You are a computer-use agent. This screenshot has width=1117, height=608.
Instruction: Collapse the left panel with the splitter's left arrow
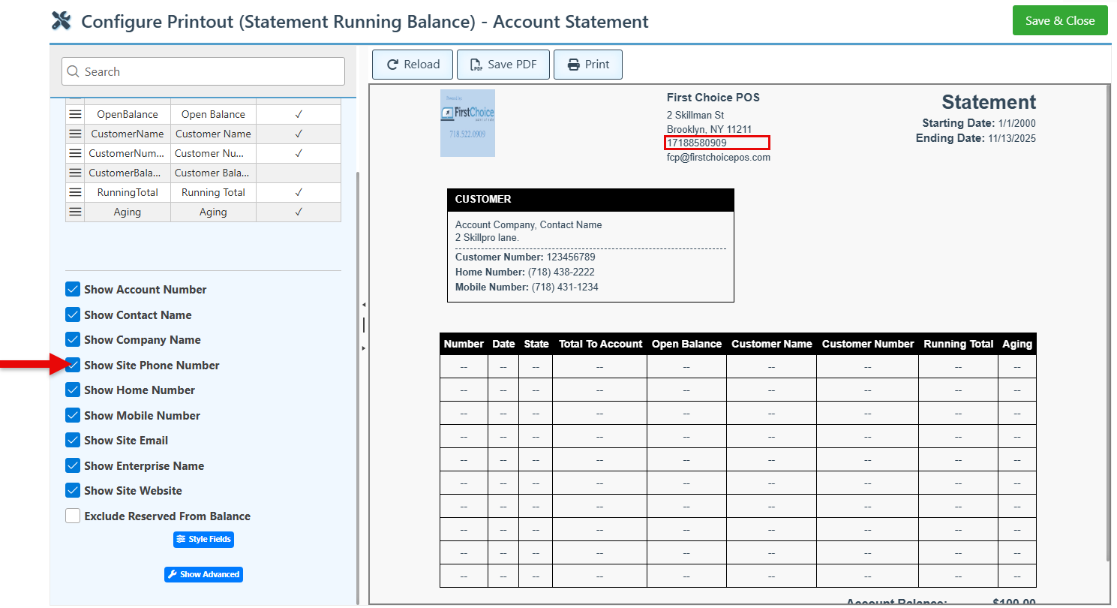(x=364, y=305)
